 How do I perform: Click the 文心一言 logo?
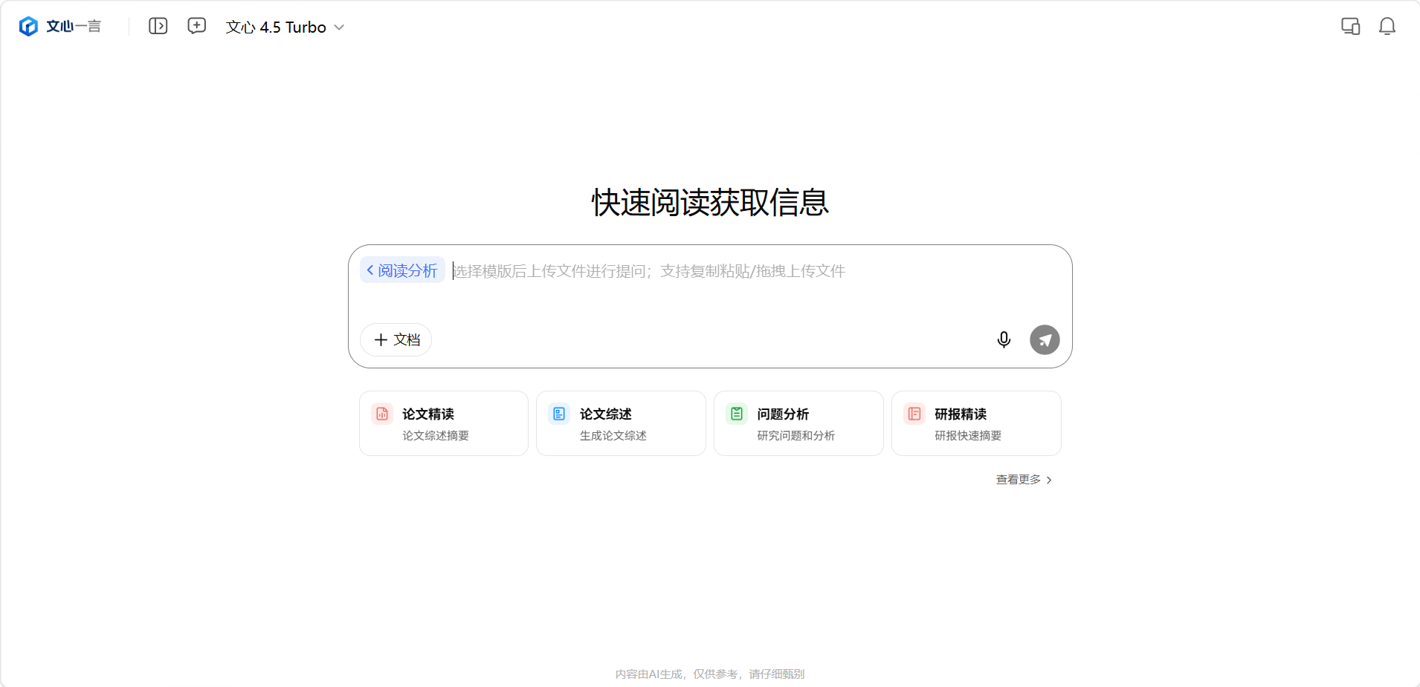click(x=60, y=27)
